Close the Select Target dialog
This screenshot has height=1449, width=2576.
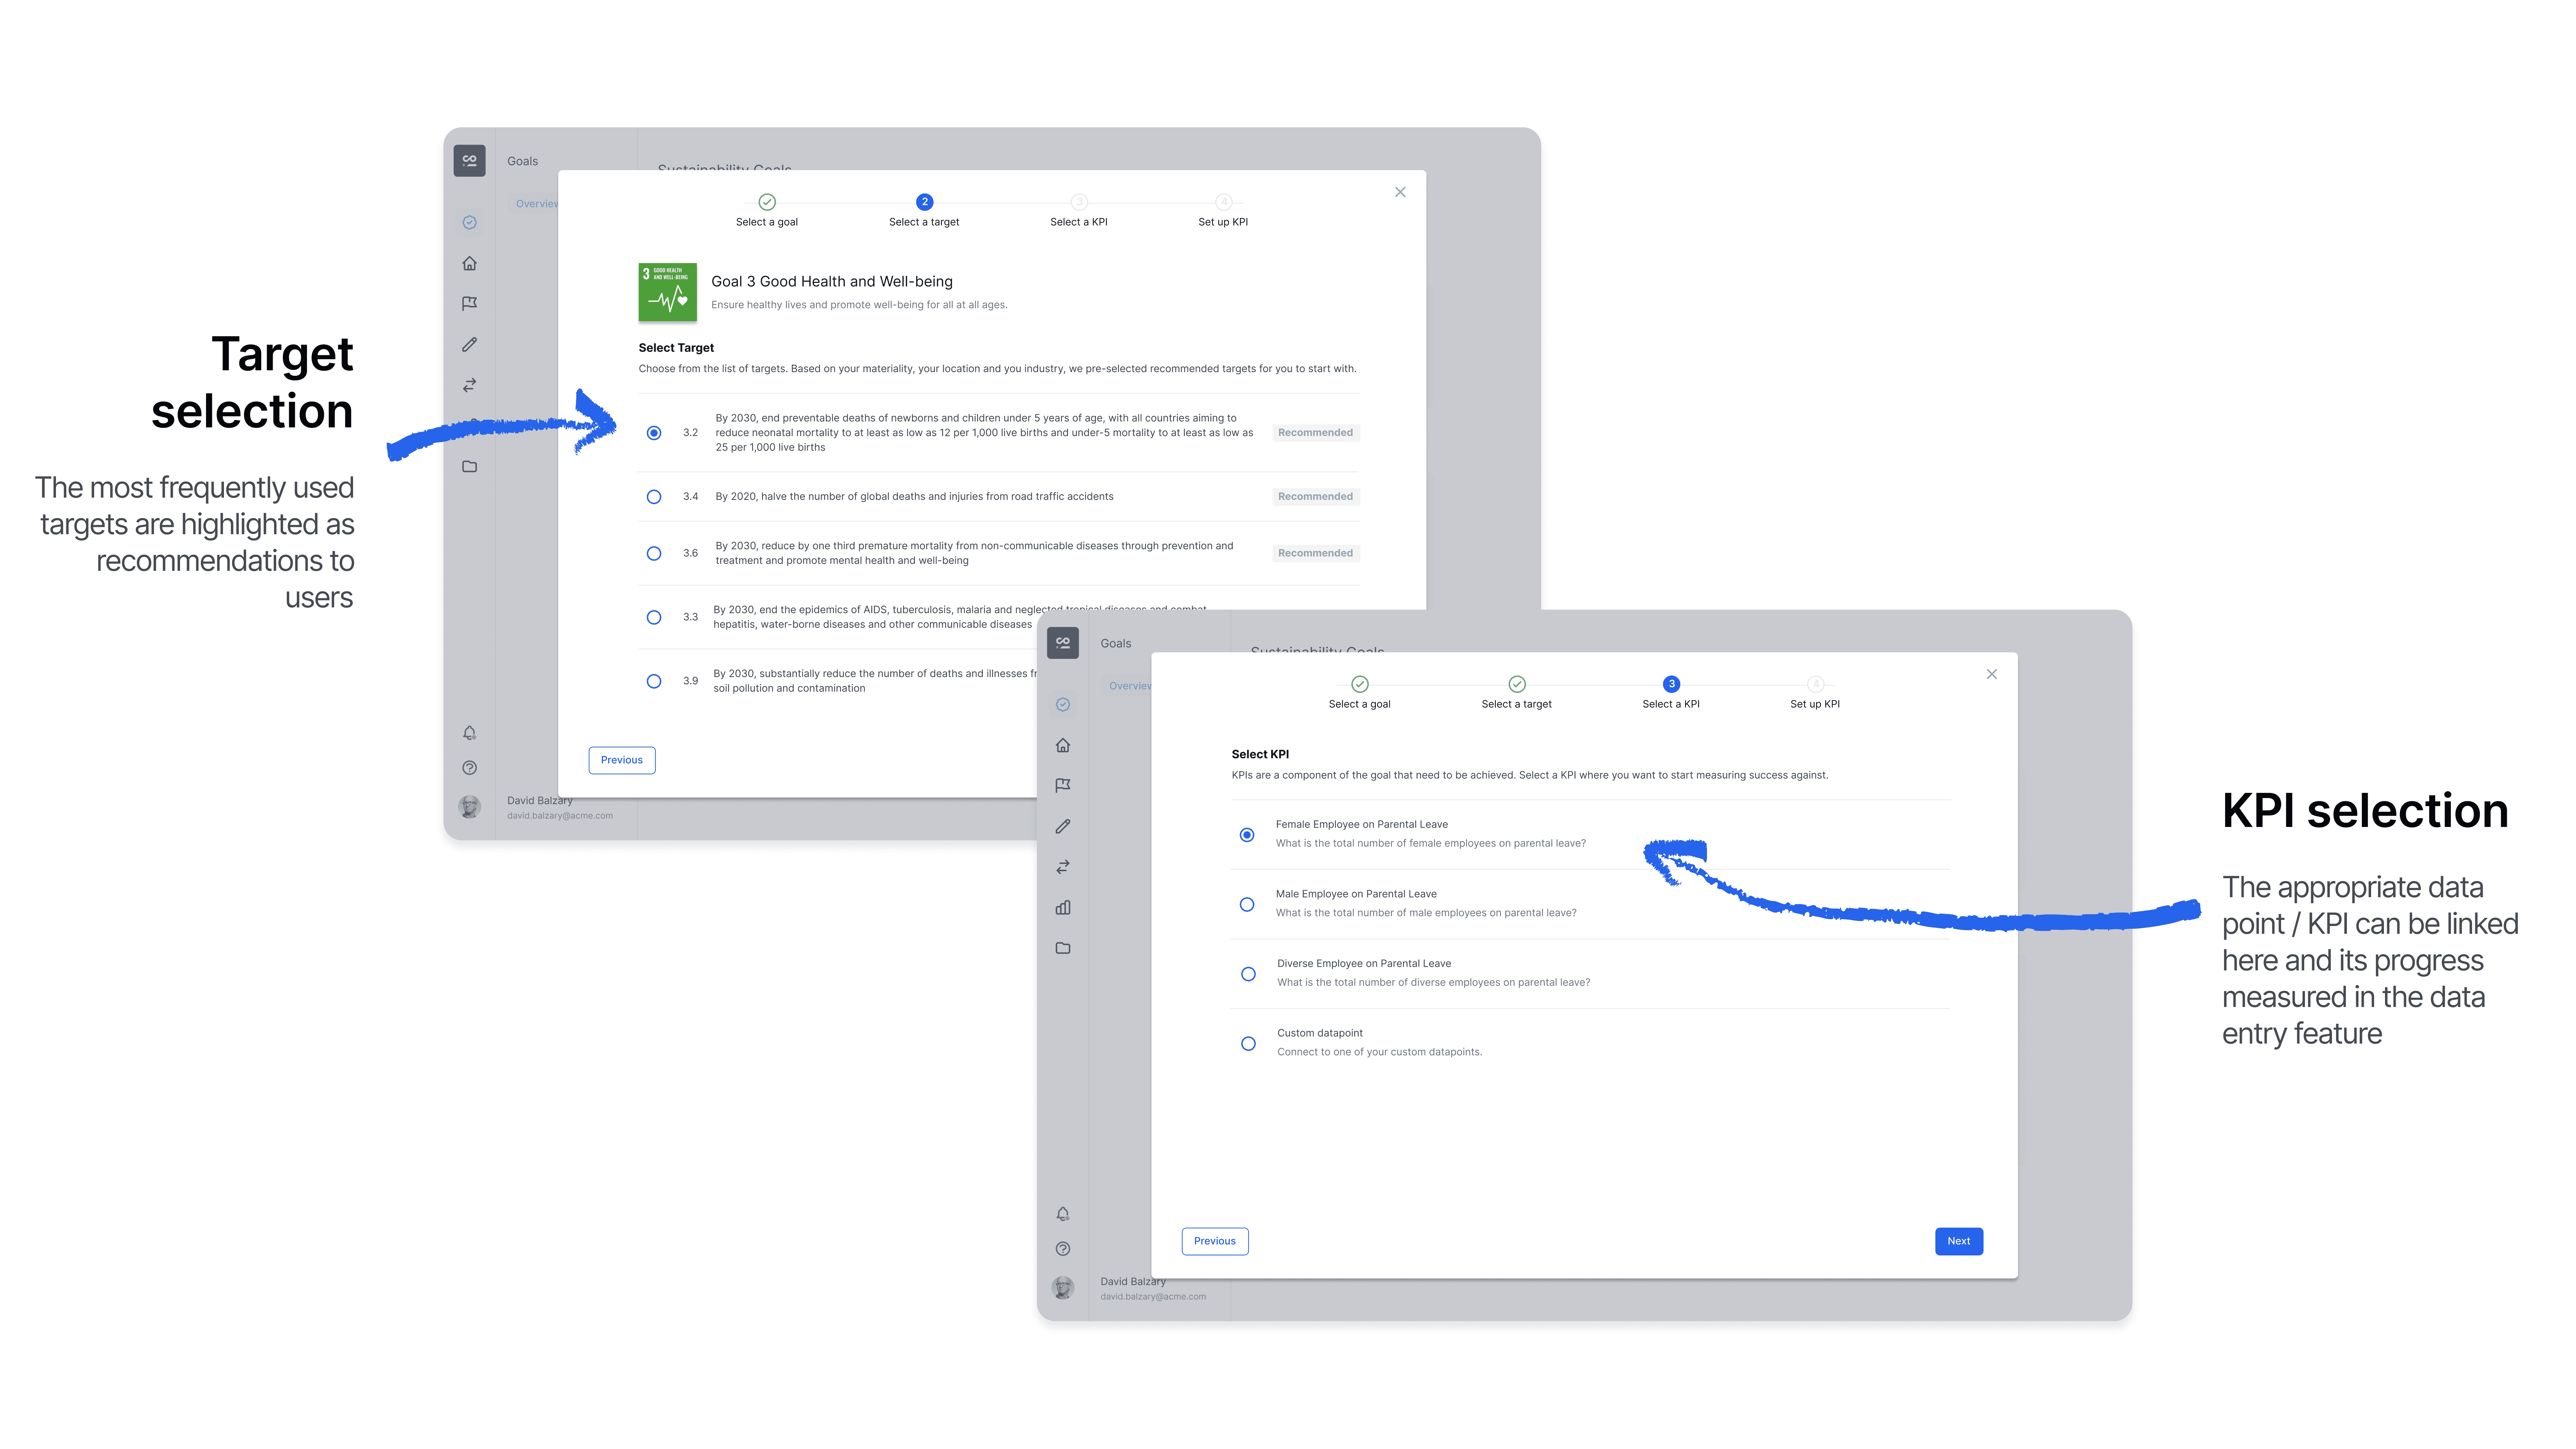pyautogui.click(x=1400, y=192)
